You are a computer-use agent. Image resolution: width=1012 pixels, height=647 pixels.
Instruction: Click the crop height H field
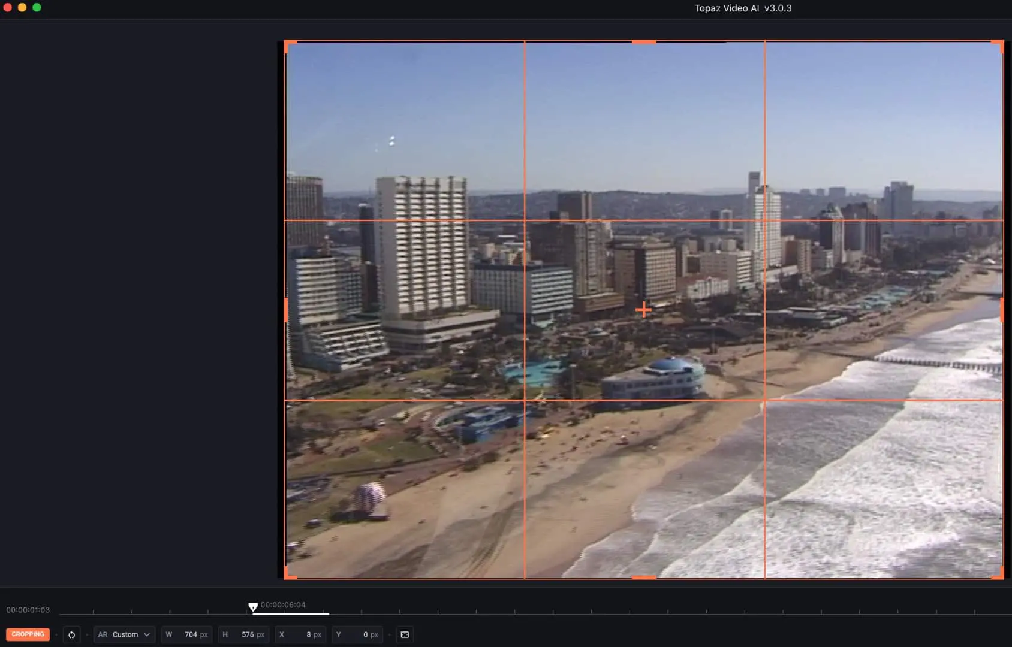(243, 634)
